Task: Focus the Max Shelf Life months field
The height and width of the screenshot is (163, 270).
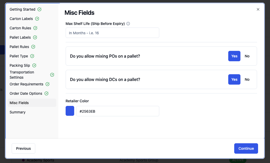Action: coord(112,33)
